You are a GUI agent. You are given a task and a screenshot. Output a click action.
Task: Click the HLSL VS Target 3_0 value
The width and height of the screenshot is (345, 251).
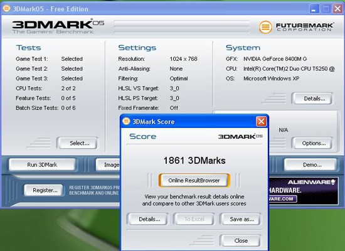(174, 88)
